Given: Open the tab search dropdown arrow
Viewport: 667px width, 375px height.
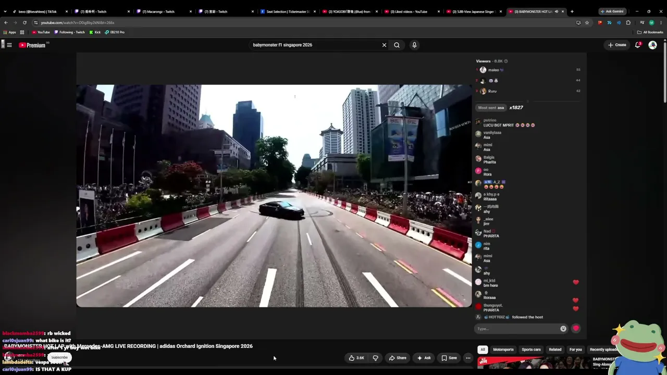Looking at the screenshot, I should [x=5, y=11].
